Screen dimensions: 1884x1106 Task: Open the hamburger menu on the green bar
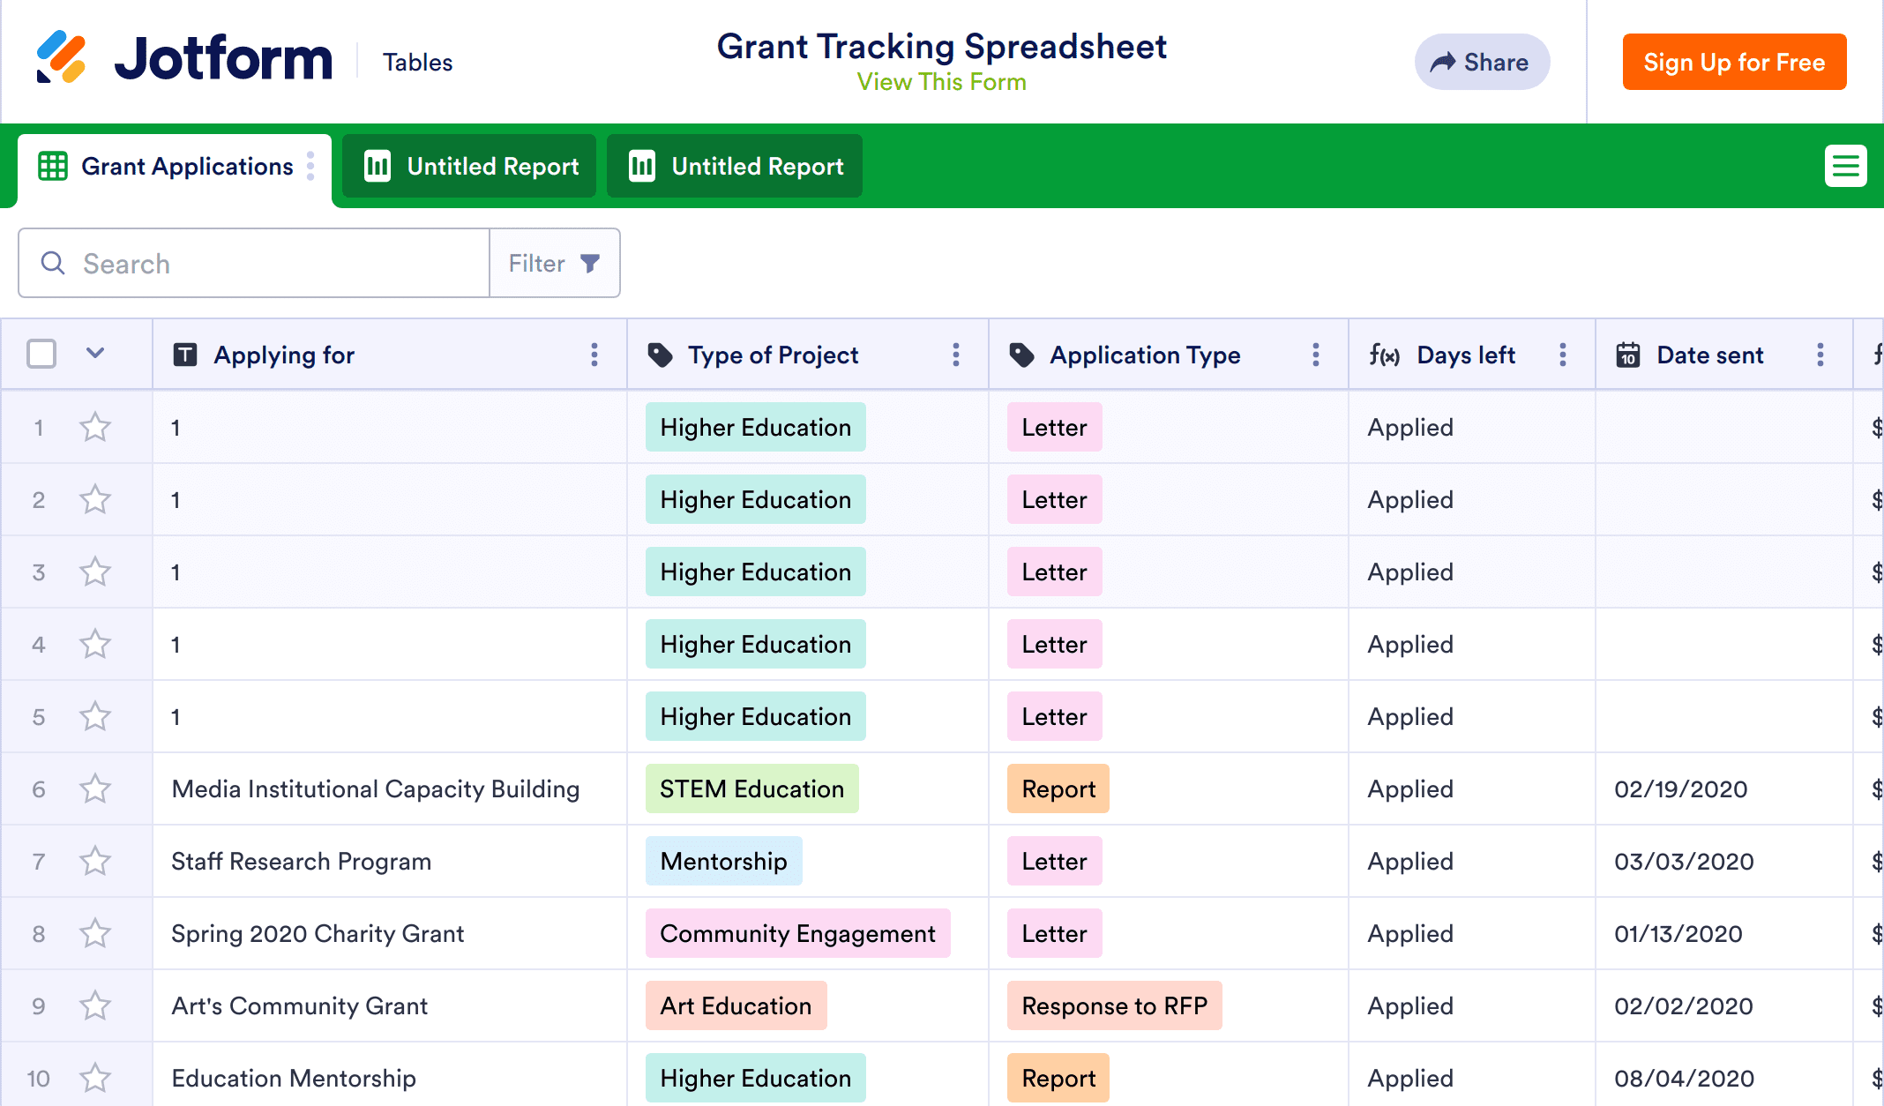(x=1845, y=166)
